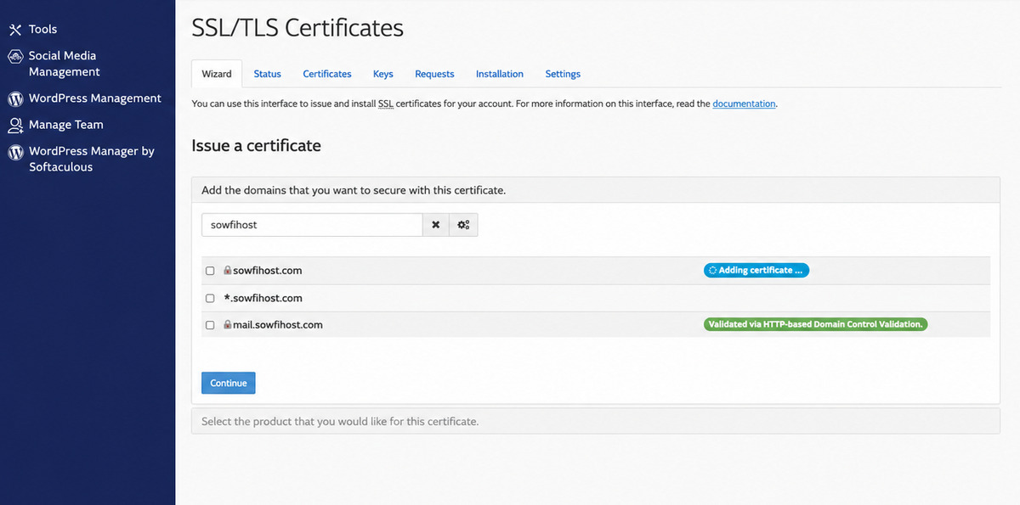Click the mail.sowfihost.com domain text
The height and width of the screenshot is (505, 1020).
277,325
